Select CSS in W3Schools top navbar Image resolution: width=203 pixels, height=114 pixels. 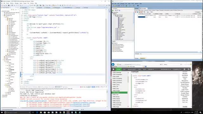point(124,69)
